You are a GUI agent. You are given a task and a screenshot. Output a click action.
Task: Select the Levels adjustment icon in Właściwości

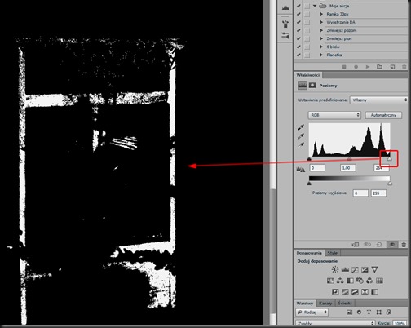[303, 86]
